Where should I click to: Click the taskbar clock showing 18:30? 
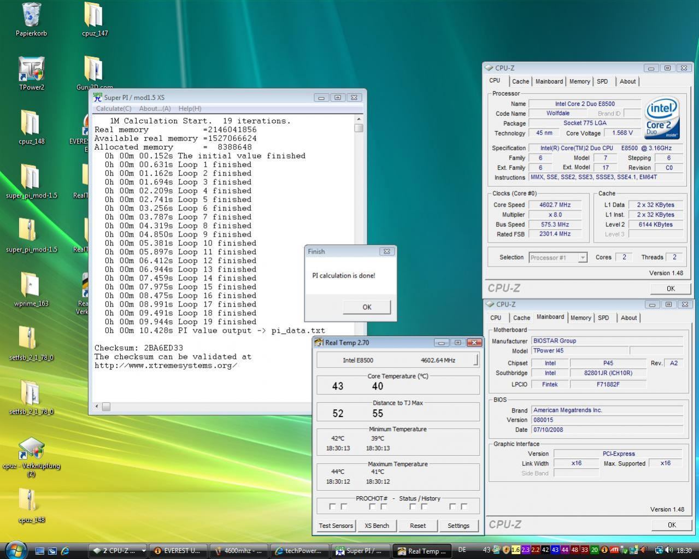(684, 551)
